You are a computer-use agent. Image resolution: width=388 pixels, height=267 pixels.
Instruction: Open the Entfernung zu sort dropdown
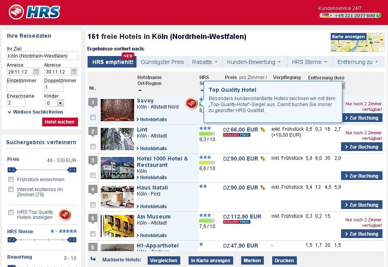(x=358, y=62)
